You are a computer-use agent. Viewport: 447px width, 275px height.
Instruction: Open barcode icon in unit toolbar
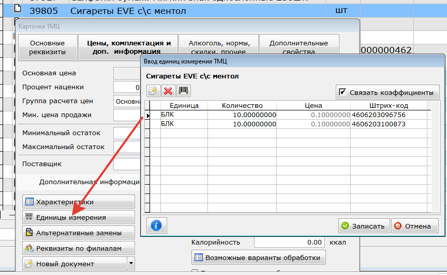183,91
